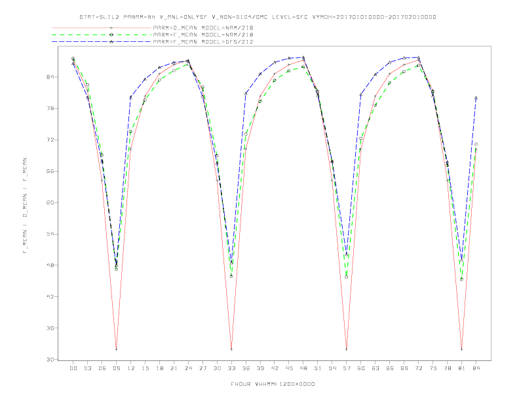The image size is (519, 401).
Task: Click y-axis tick label 36
Action: click(52, 328)
